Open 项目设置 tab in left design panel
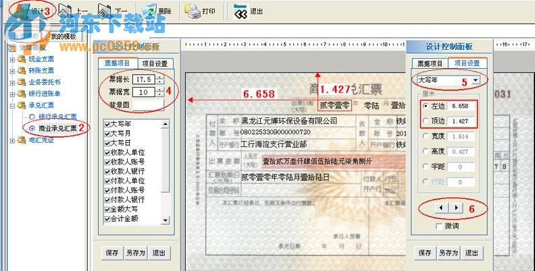The height and width of the screenshot is (271, 535). (x=155, y=63)
